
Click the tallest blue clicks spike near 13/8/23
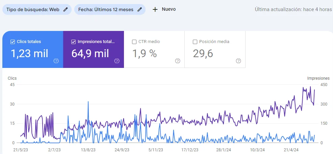click(x=88, y=102)
